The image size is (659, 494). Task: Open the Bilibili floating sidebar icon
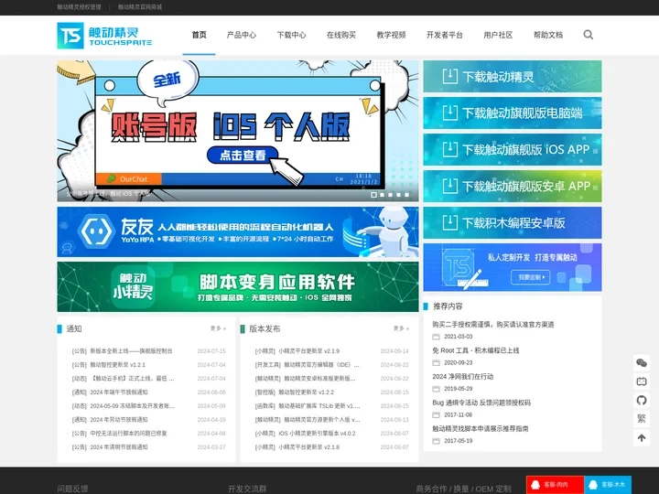click(x=642, y=381)
